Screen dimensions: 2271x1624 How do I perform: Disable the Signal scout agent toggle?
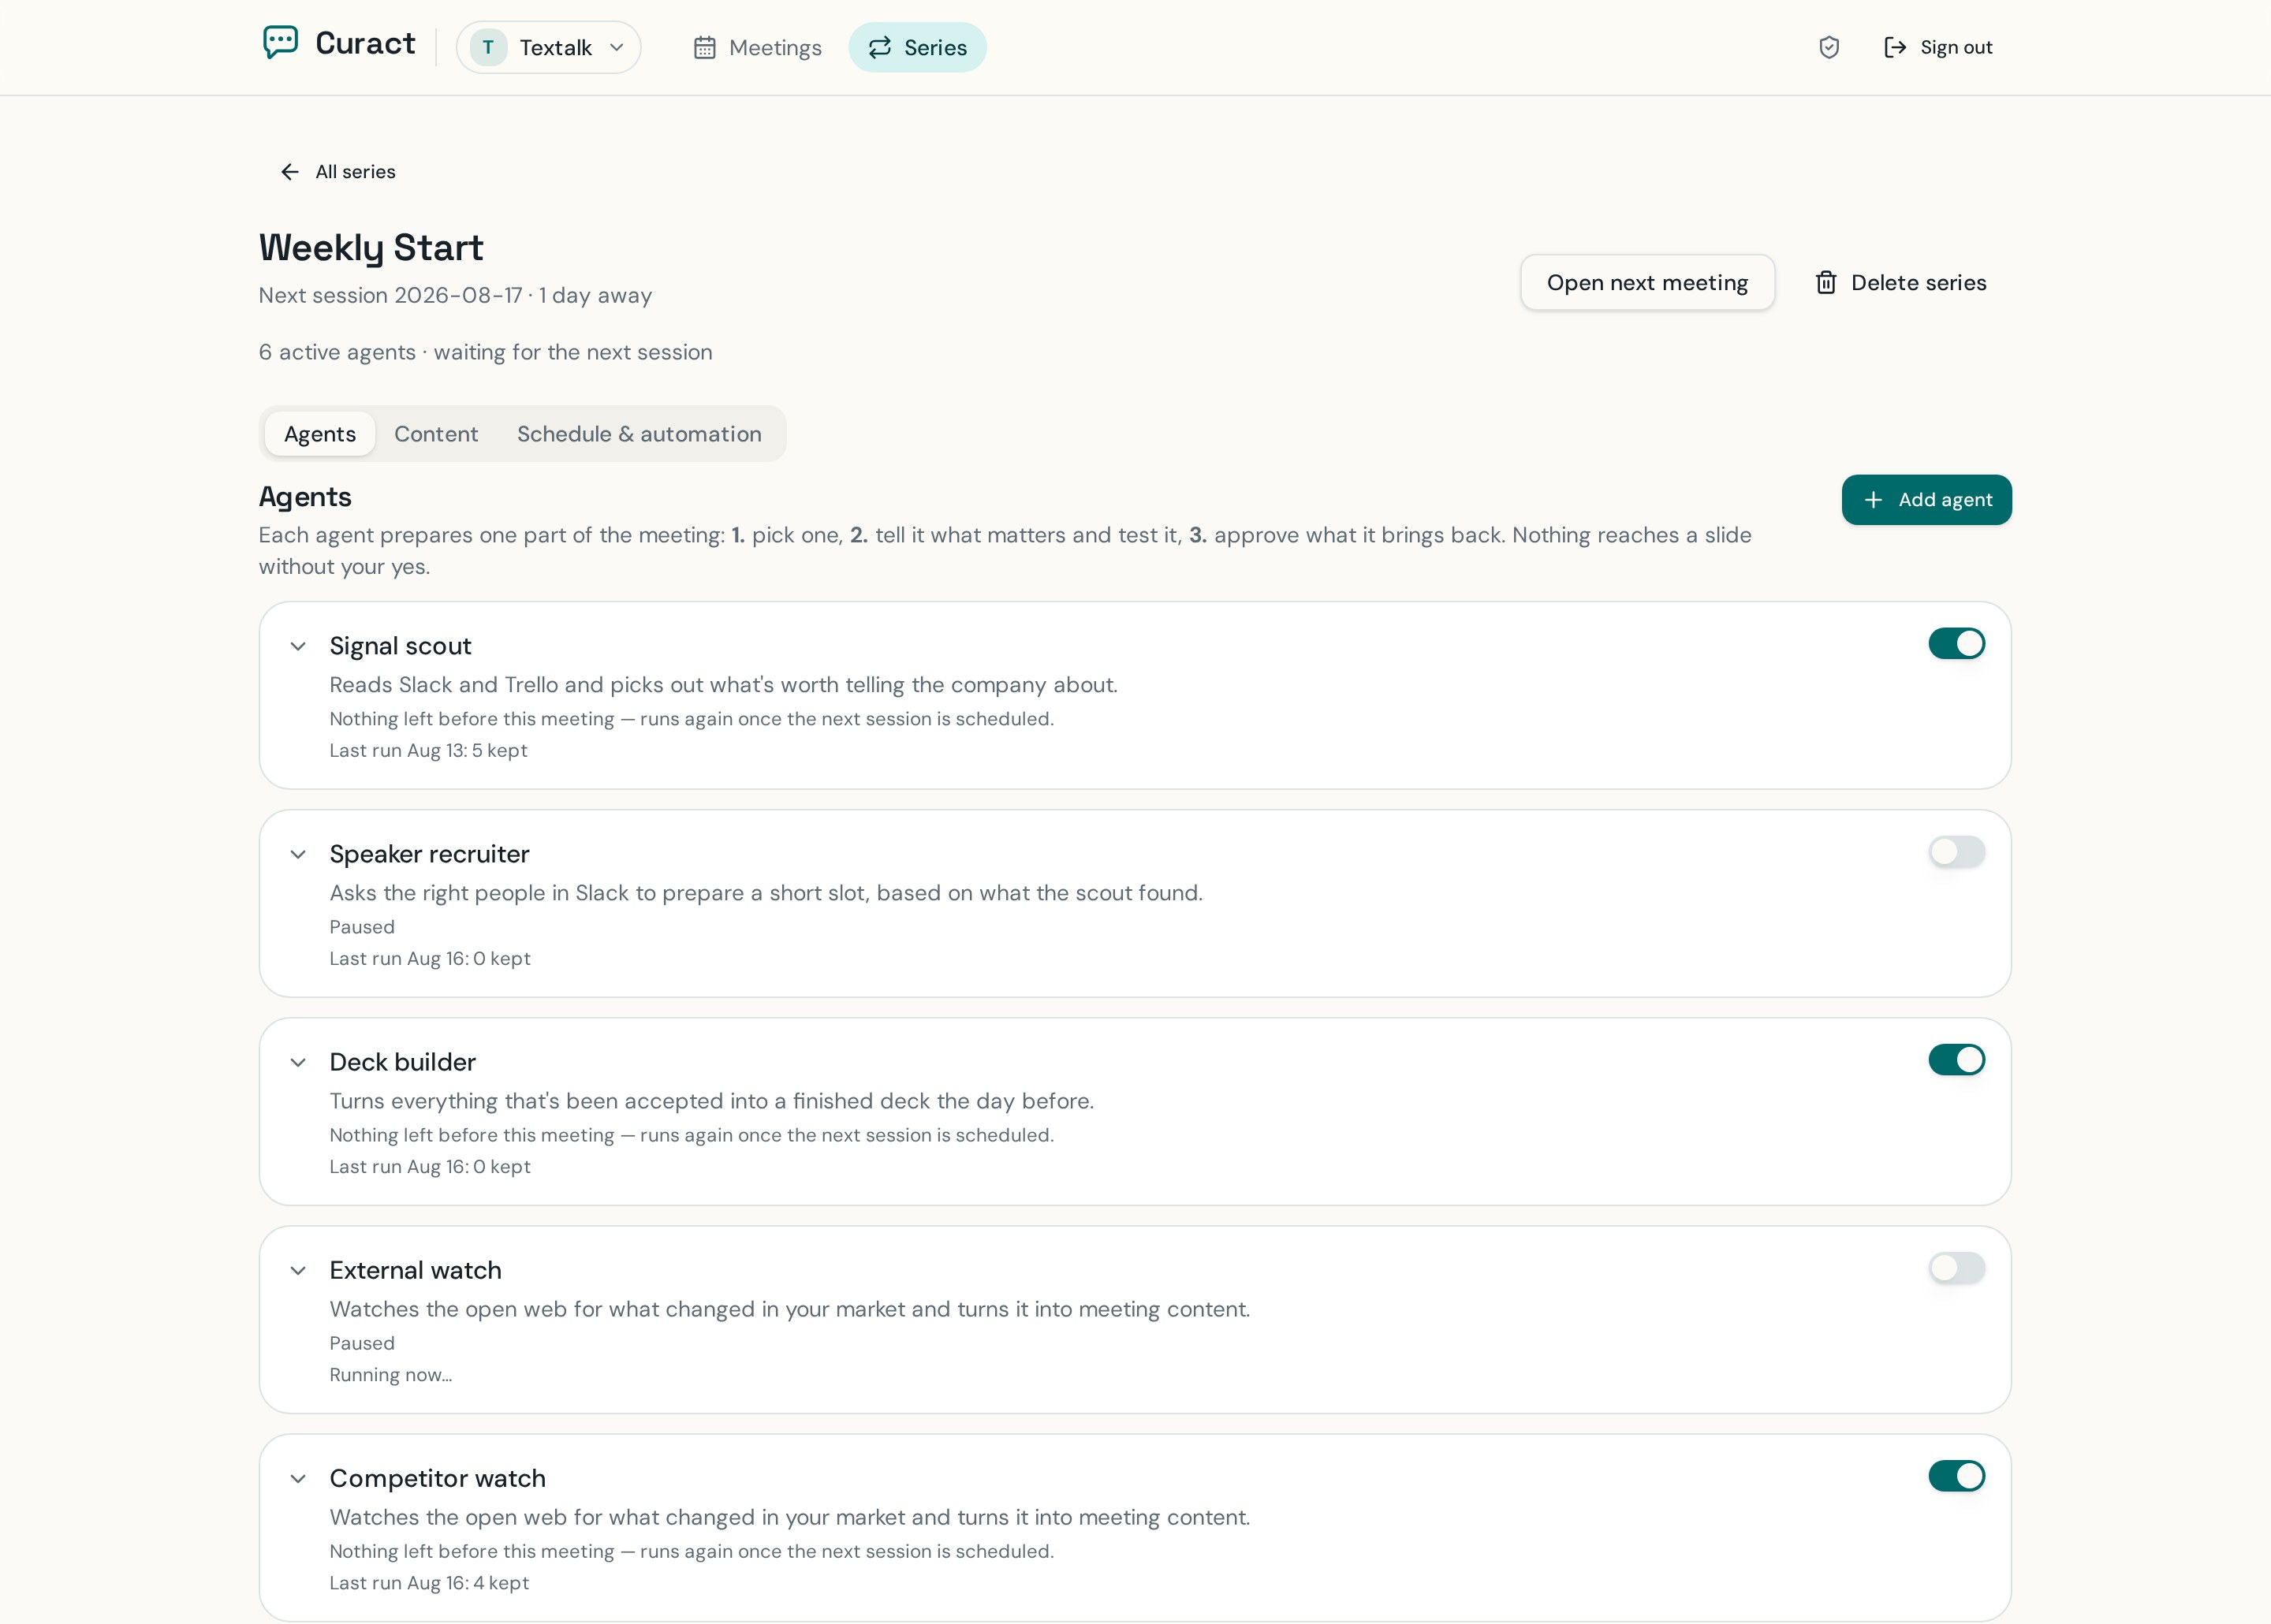(1956, 643)
